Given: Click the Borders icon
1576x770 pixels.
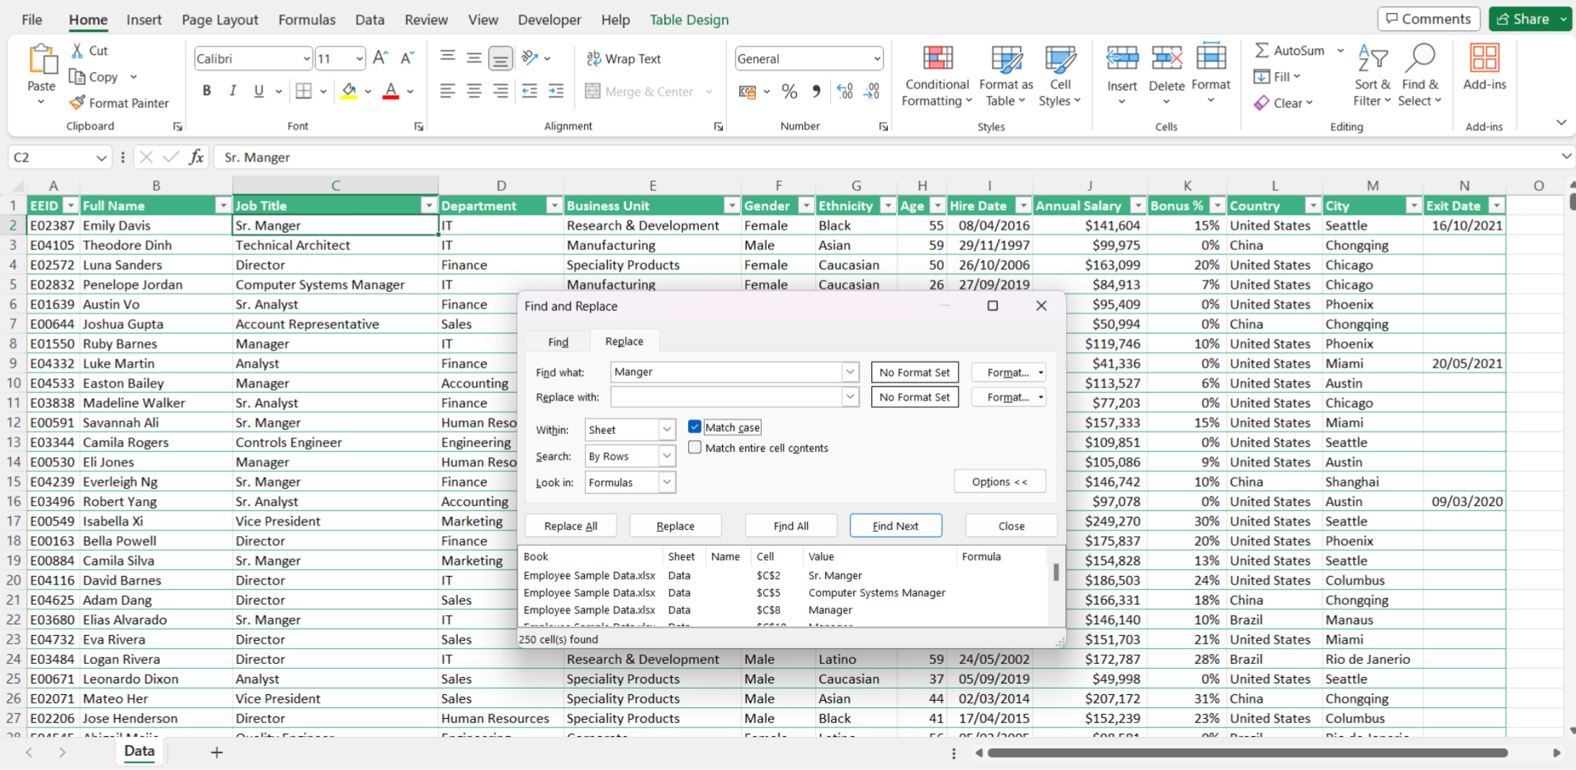Looking at the screenshot, I should tap(304, 91).
